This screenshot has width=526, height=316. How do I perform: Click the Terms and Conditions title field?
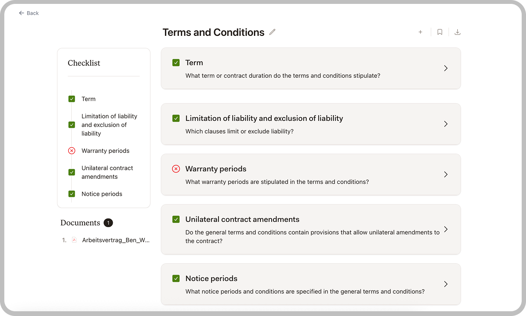click(213, 32)
